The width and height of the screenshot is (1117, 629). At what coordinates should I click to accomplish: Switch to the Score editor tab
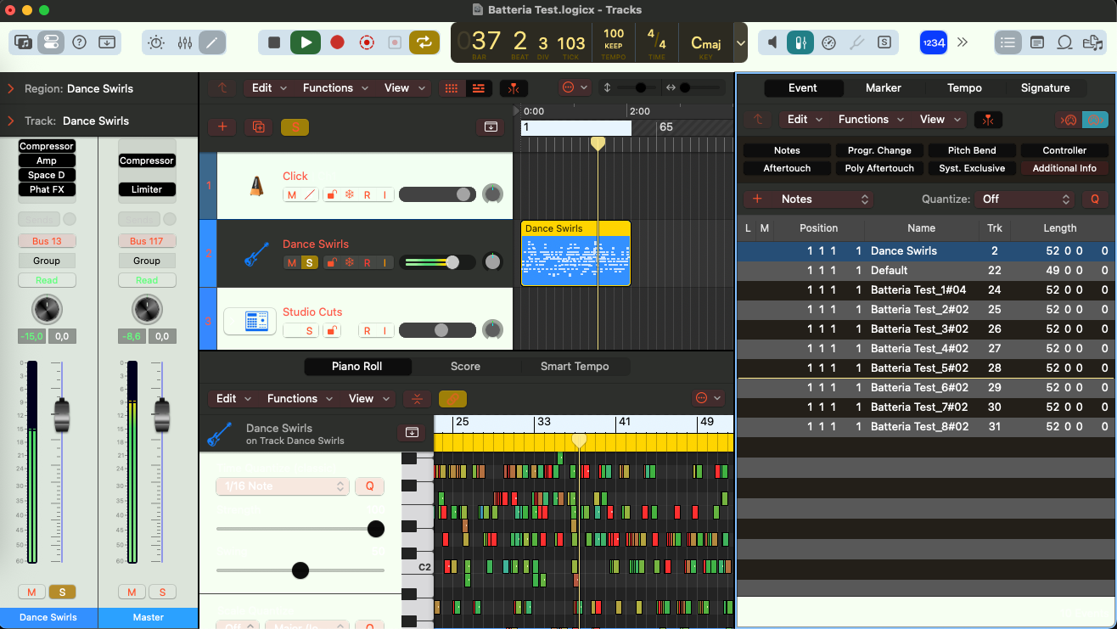(465, 367)
